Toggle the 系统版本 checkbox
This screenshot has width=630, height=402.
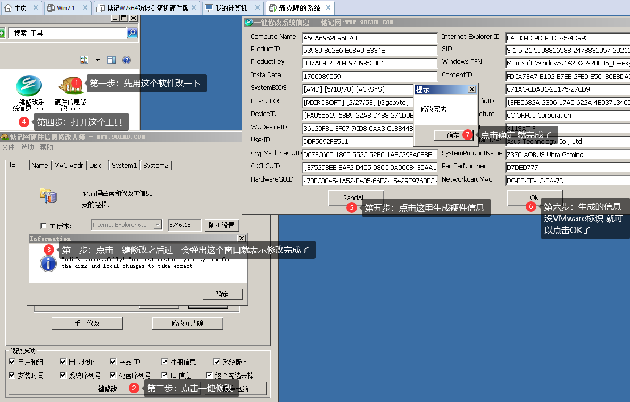point(217,362)
